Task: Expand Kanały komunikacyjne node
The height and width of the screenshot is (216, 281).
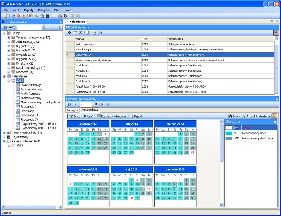Action: pos(4,132)
